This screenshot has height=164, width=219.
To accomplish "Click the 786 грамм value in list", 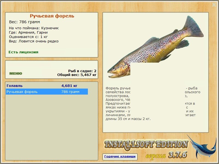I will [x=70, y=92].
